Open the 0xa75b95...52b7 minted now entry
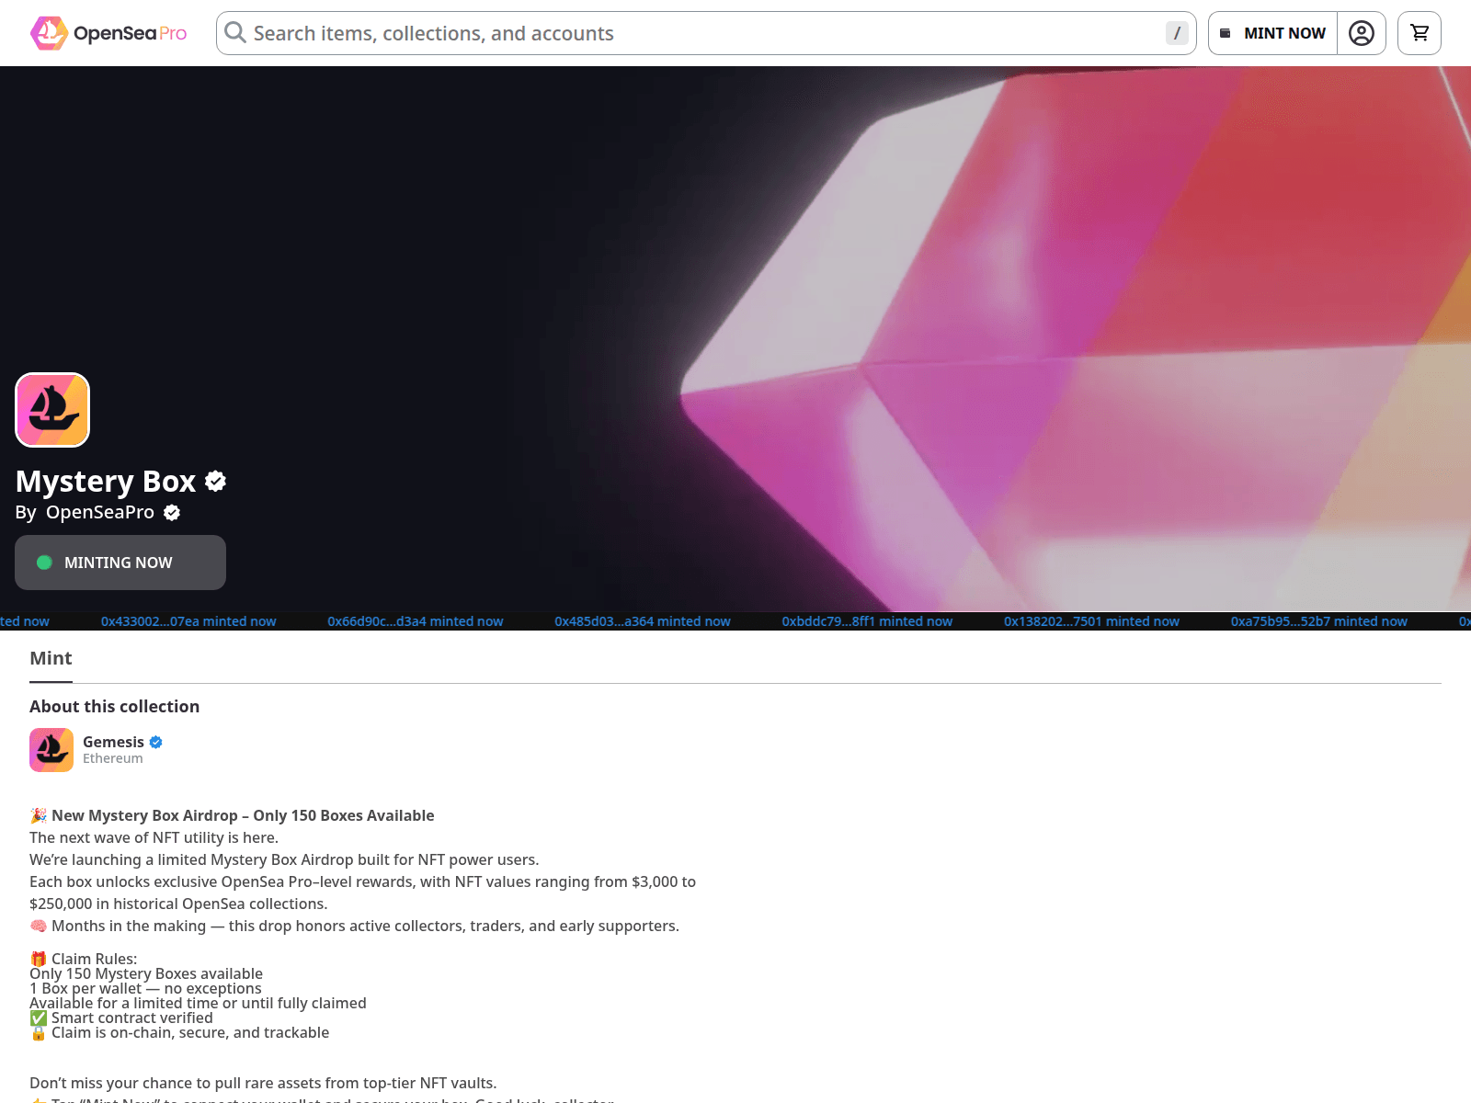 [1319, 621]
